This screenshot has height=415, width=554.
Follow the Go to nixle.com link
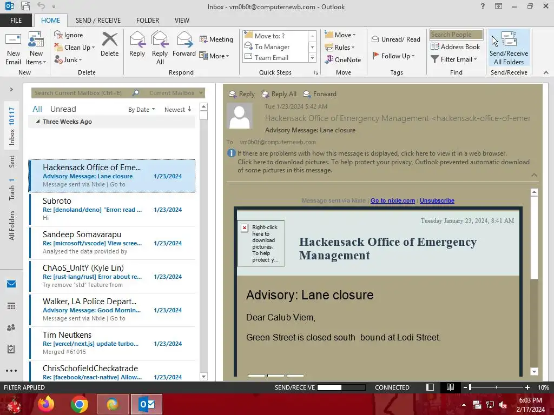click(x=393, y=200)
